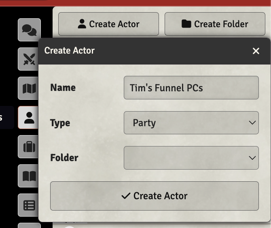The height and width of the screenshot is (228, 271).
Task: Open the Combat Encounters crossed-swords tab
Action: (x=28, y=59)
